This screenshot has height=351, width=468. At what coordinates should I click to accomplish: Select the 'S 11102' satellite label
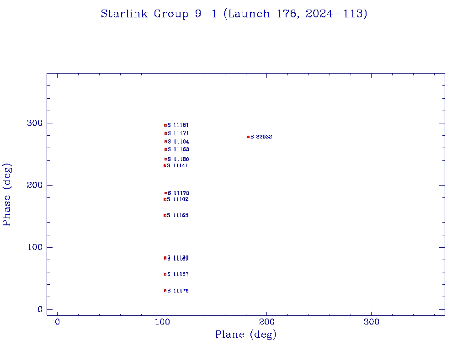pyautogui.click(x=178, y=199)
